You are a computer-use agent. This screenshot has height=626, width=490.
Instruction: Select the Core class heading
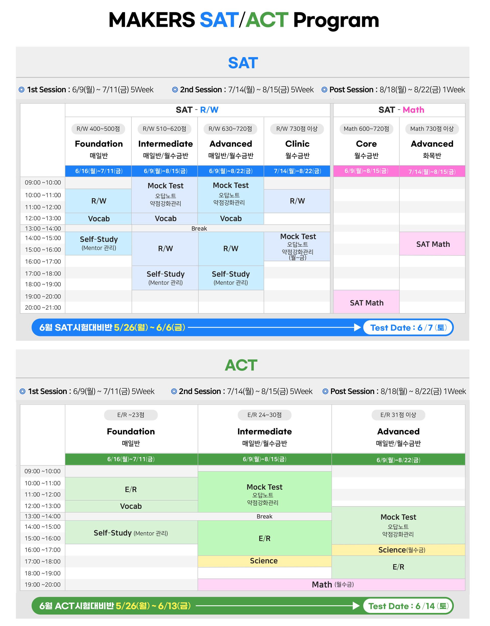[366, 144]
